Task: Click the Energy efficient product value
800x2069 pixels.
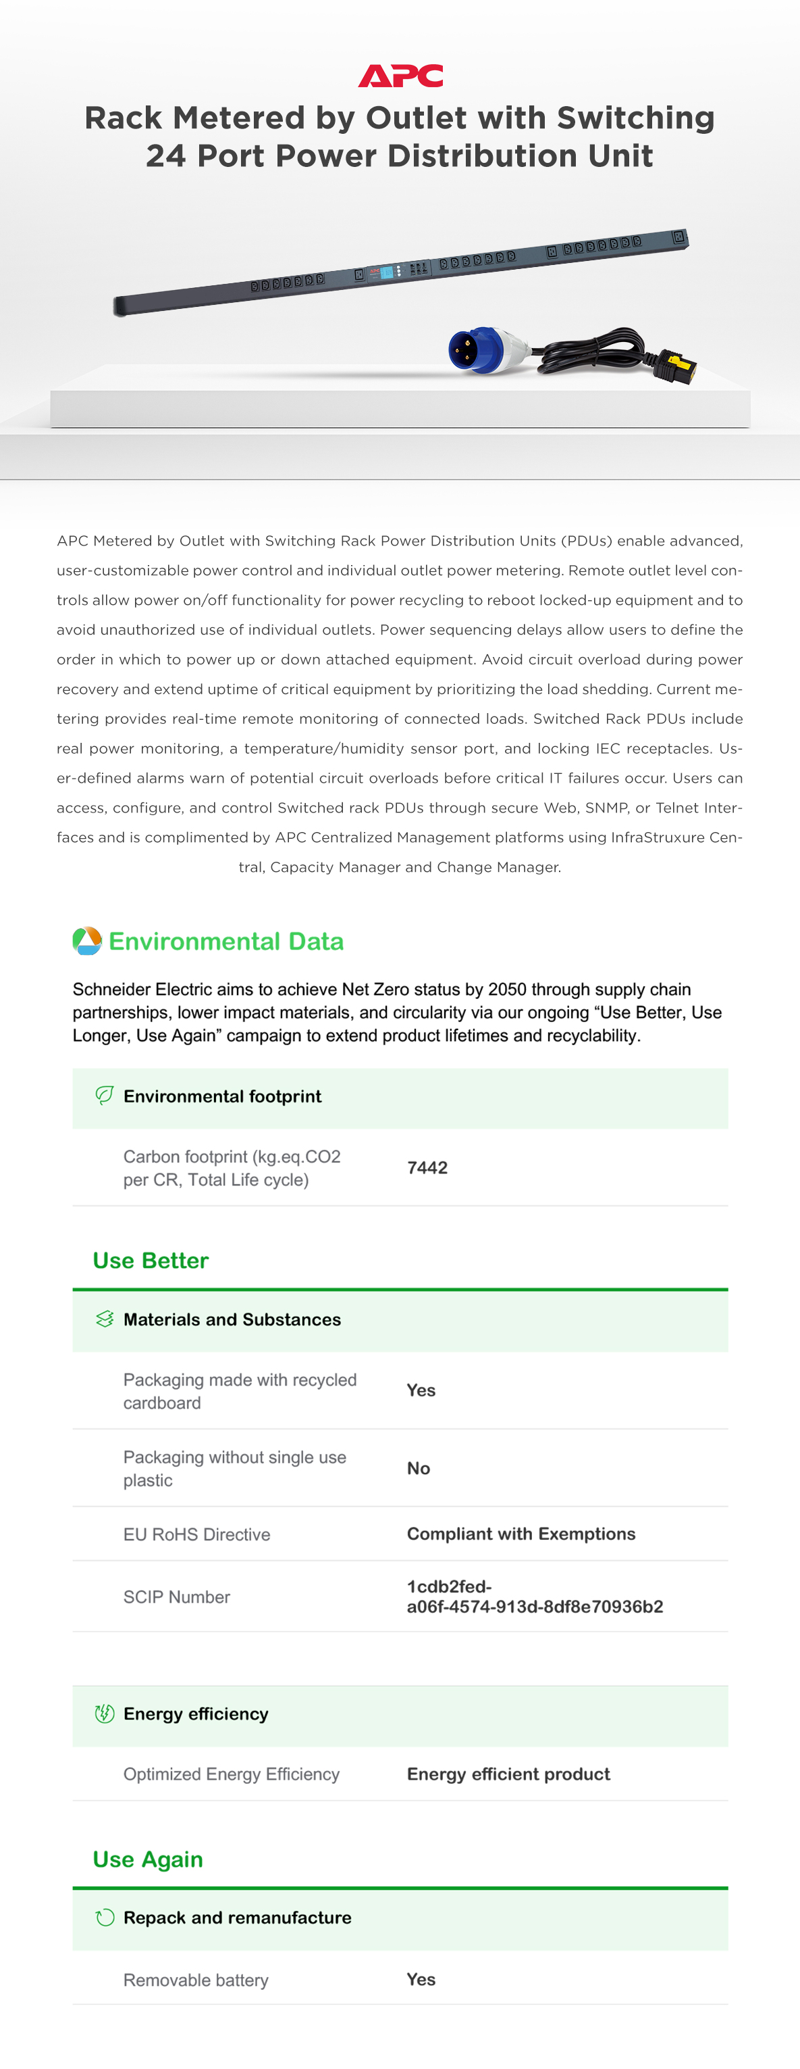Action: pyautogui.click(x=508, y=1774)
